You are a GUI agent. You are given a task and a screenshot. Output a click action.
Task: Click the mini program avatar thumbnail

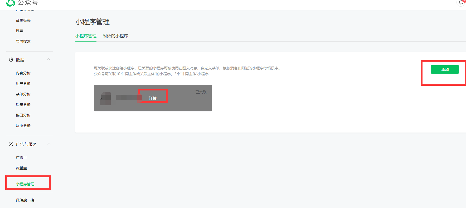click(105, 98)
